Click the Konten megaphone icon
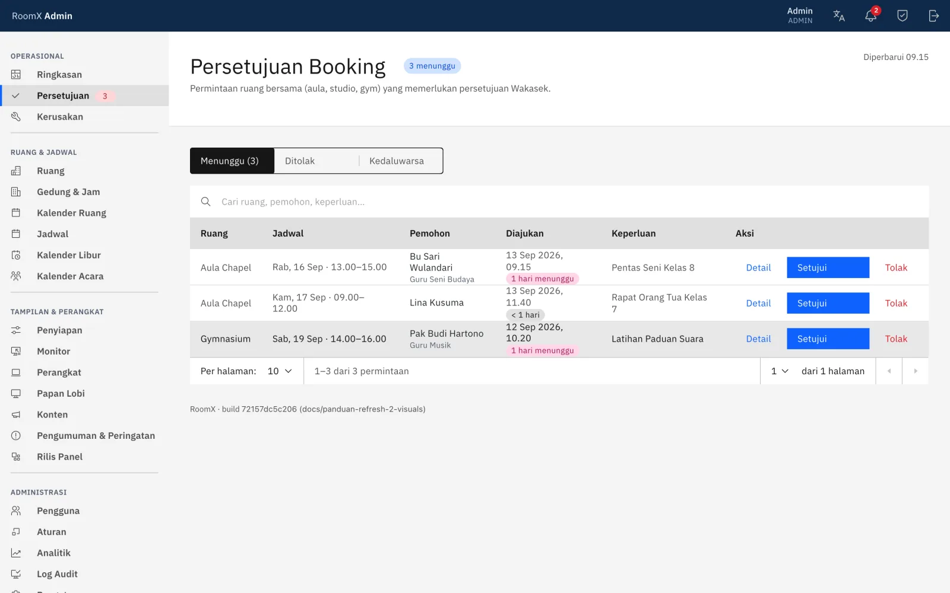The height and width of the screenshot is (593, 950). 16,415
